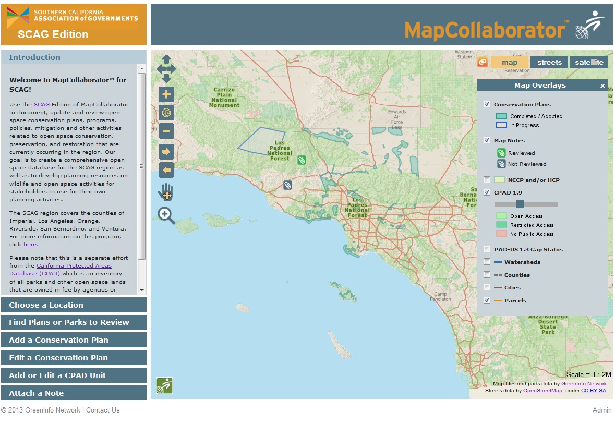615x424 pixels.
Task: Open the CC BY SA license link
Action: point(594,390)
